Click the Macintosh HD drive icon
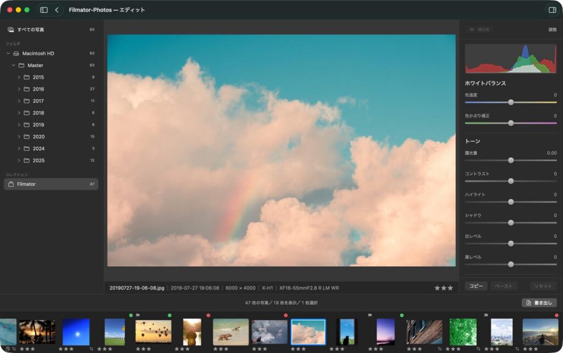This screenshot has height=353, width=563. 16,53
